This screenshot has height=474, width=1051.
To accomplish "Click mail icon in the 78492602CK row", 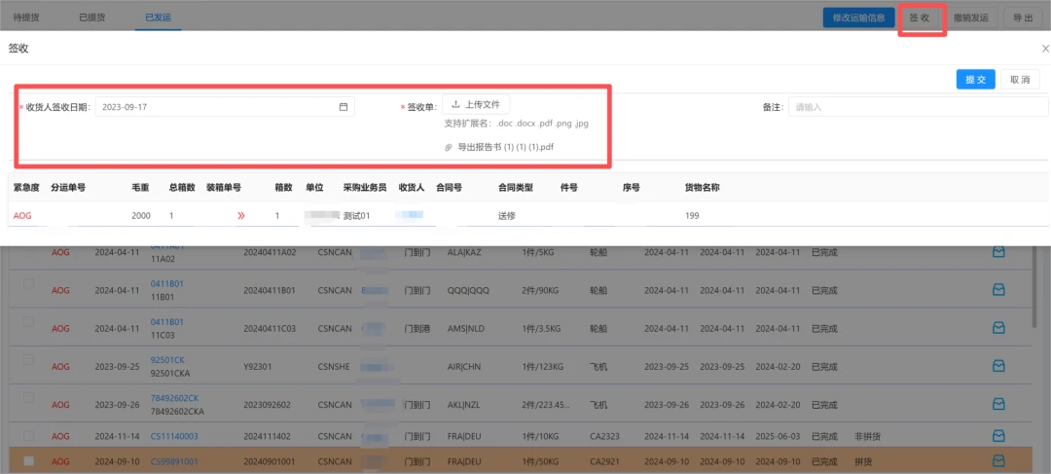I will click(x=997, y=404).
